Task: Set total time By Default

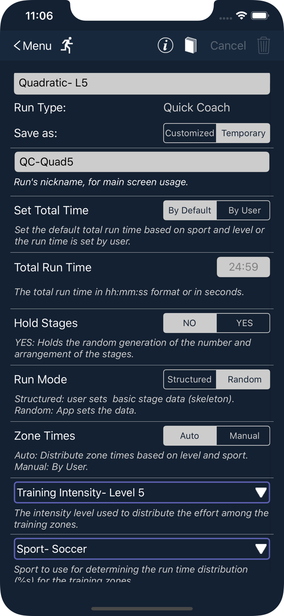Action: pos(190,210)
